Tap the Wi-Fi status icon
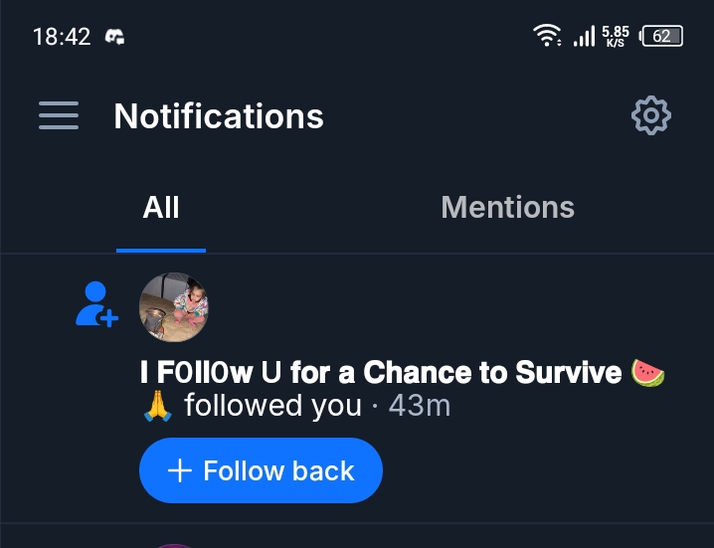This screenshot has height=548, width=714. coord(547,37)
